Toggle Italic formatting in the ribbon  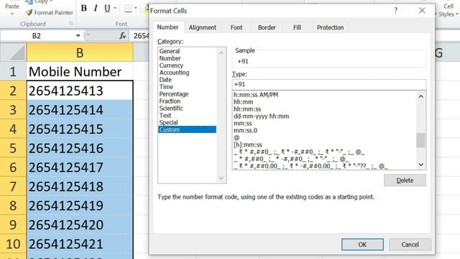tap(96, 8)
